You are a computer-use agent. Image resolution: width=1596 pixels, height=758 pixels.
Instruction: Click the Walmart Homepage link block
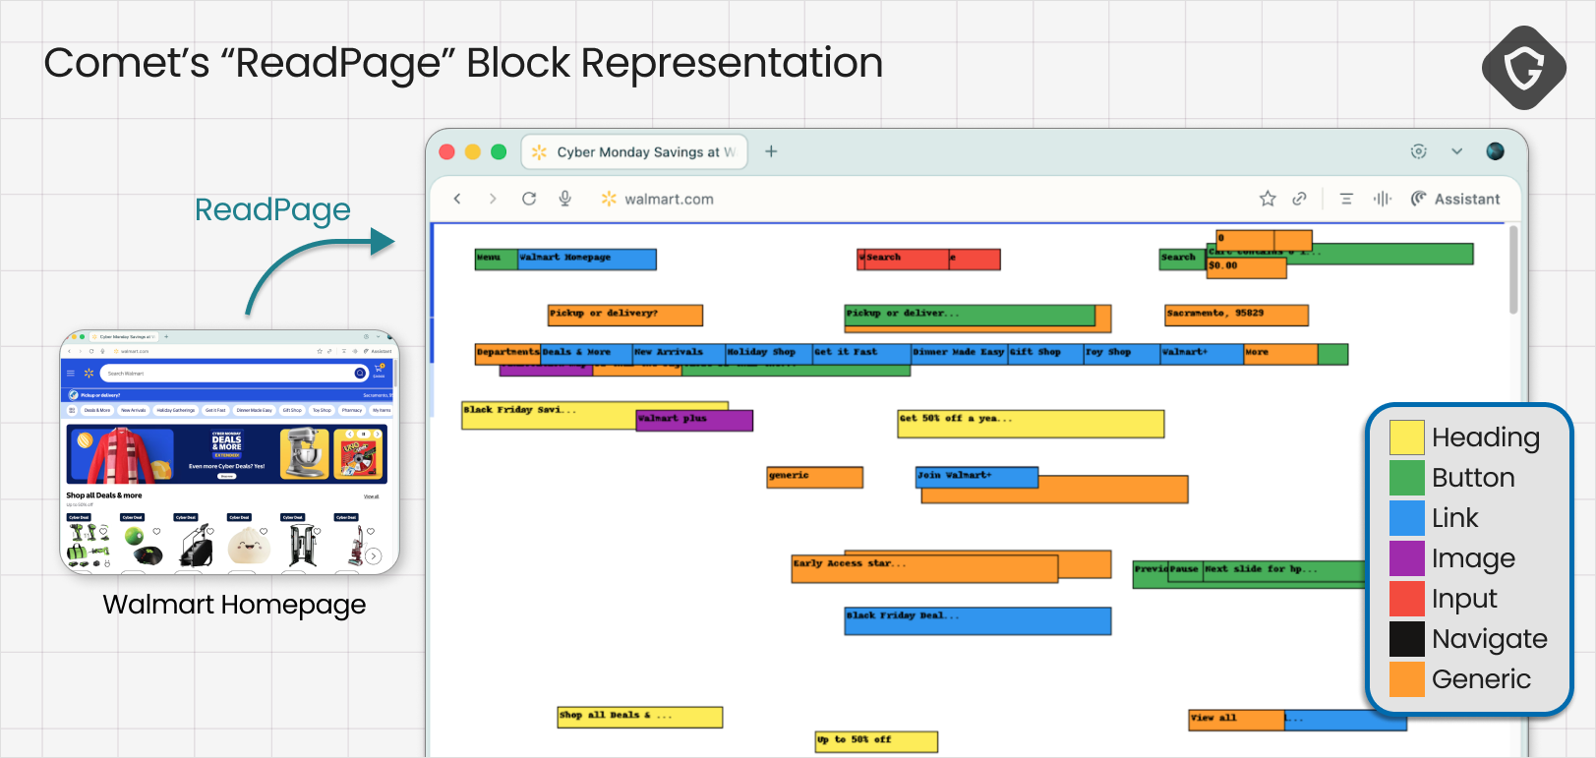coord(587,259)
